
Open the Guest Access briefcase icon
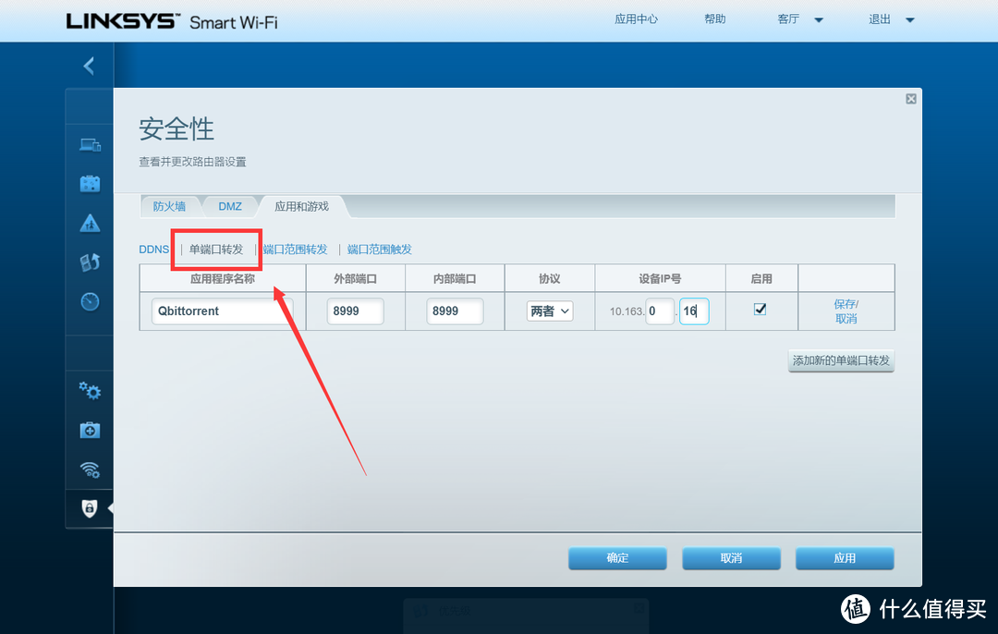point(90,184)
